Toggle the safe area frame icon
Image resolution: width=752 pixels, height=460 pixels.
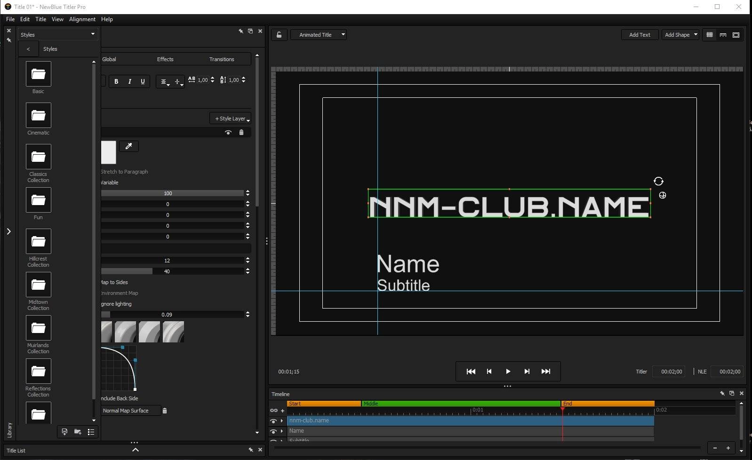(736, 35)
